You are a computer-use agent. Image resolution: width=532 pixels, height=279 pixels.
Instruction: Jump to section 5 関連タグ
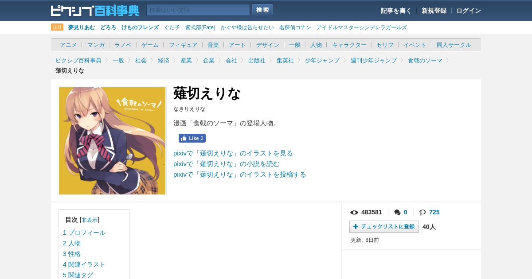tap(78, 275)
